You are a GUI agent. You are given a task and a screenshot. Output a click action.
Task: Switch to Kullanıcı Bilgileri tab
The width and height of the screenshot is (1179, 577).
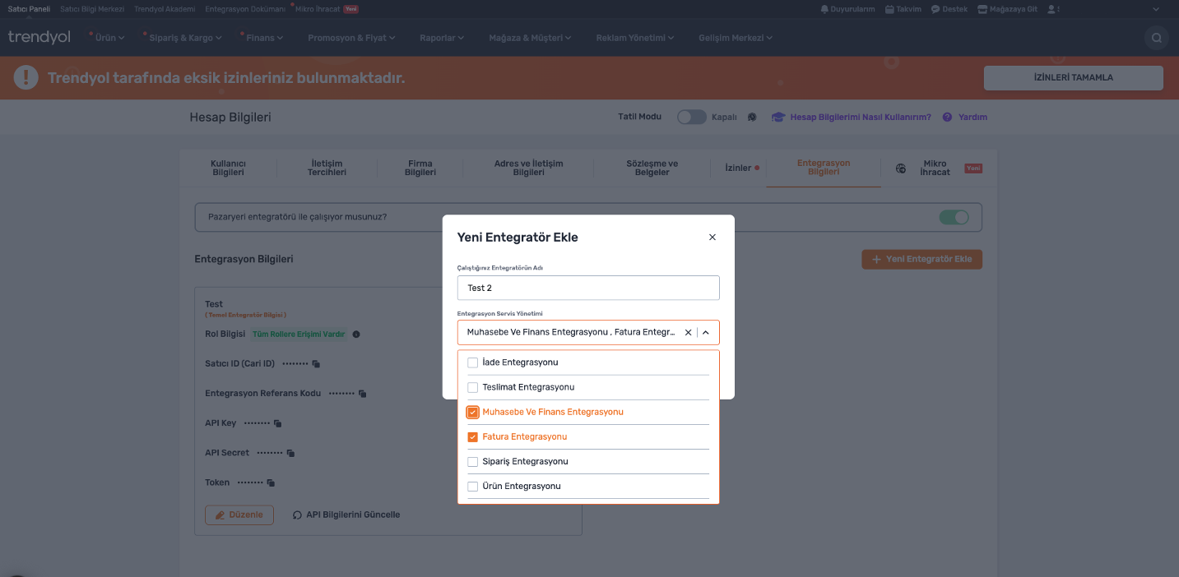tap(228, 168)
